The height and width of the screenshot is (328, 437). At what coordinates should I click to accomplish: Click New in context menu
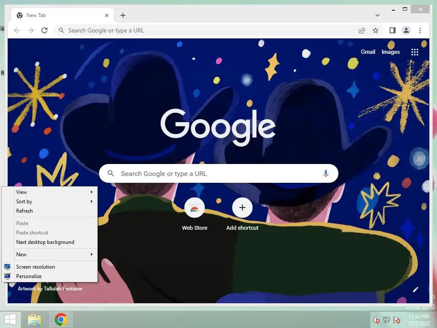50,255
